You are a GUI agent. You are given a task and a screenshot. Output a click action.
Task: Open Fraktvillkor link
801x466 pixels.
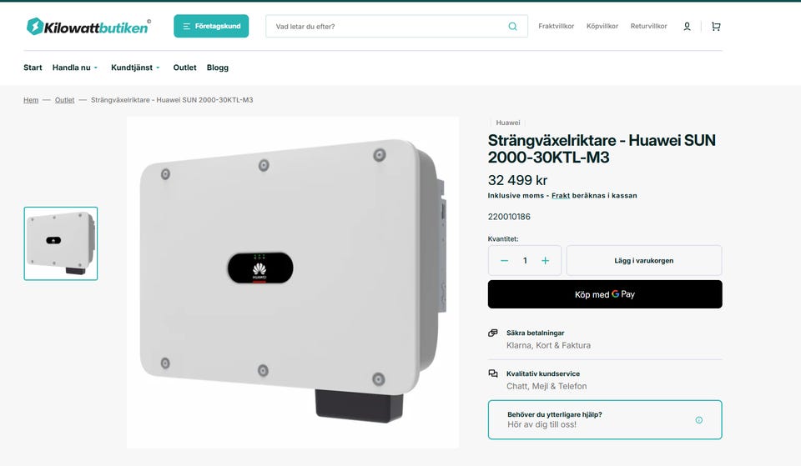point(556,26)
